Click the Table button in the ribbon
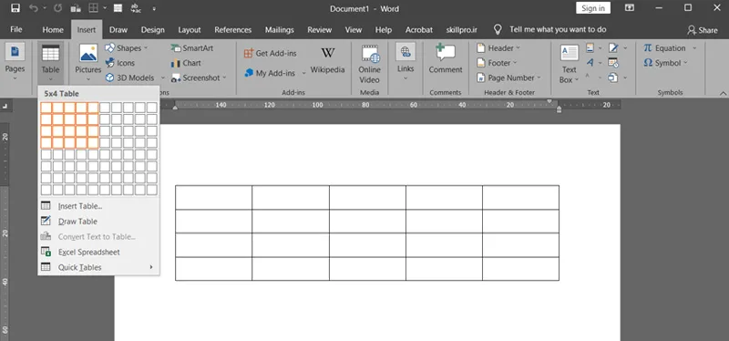Image resolution: width=729 pixels, height=341 pixels. 50,63
